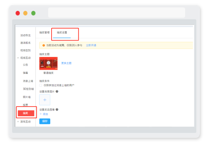Click the 添加 prize image link

pyautogui.click(x=44, y=114)
